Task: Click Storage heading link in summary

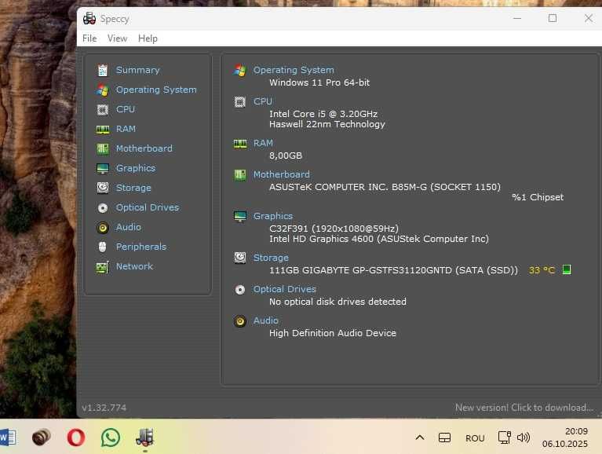Action: point(271,258)
